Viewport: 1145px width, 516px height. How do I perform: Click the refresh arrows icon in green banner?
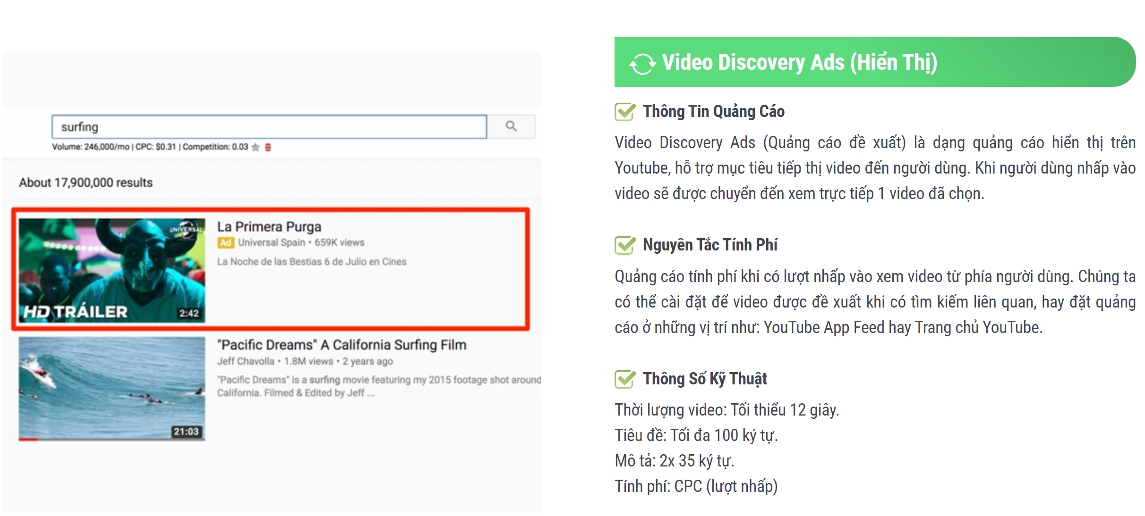pos(642,63)
